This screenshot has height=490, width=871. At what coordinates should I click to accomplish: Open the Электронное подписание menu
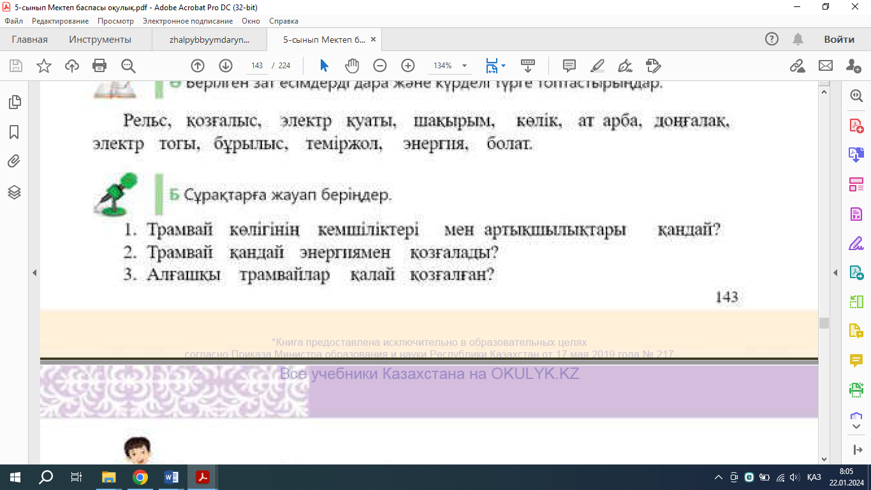(x=187, y=21)
